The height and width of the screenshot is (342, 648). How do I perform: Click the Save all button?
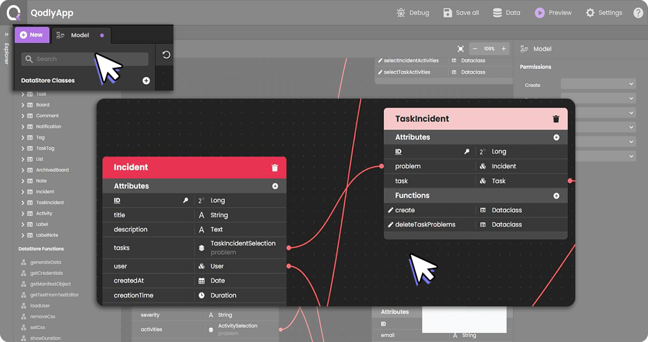click(461, 13)
